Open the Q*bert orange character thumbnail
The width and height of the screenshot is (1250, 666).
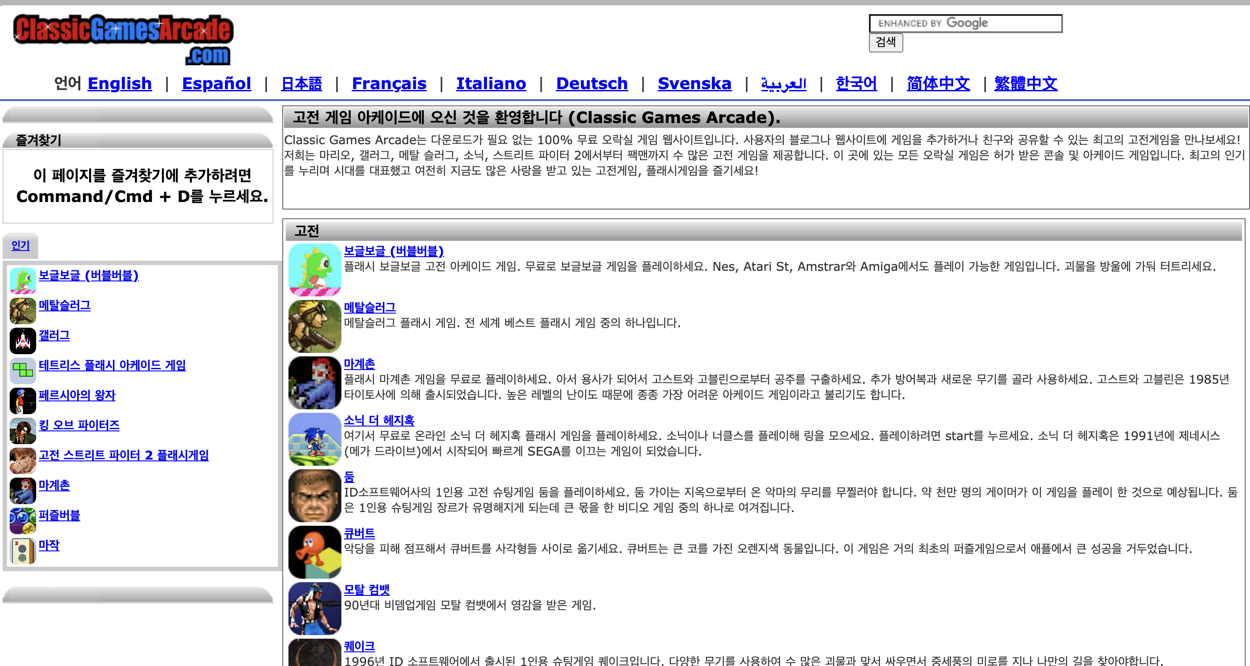tap(314, 551)
